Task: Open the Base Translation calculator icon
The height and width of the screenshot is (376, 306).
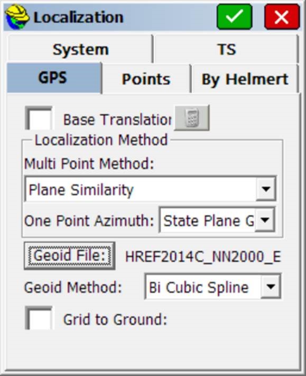Action: tap(191, 118)
